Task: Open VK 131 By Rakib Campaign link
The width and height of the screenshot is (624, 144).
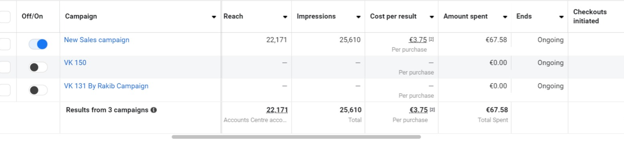Action: (x=106, y=86)
